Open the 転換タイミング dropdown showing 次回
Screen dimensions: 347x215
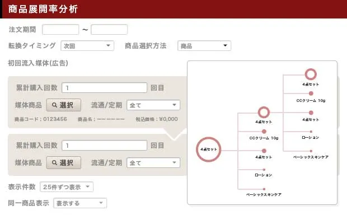(87, 46)
